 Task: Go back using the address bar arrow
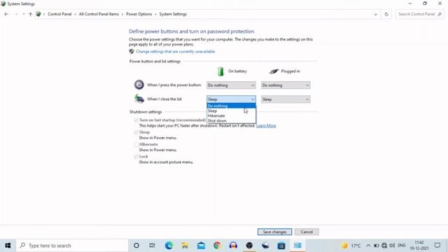[x=6, y=14]
